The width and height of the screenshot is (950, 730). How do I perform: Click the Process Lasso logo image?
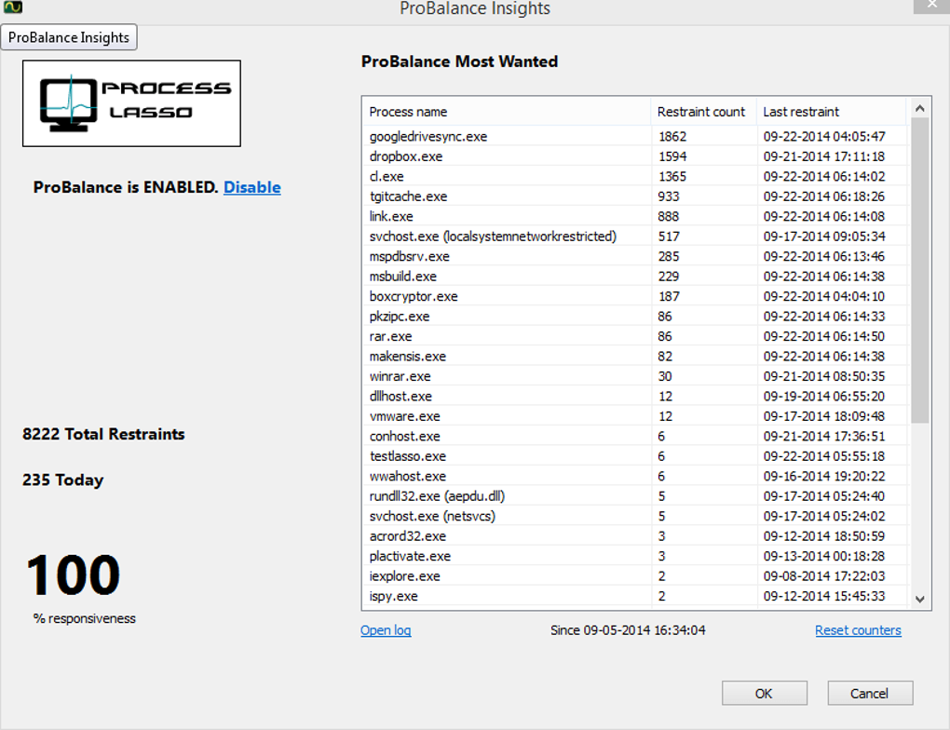(130, 102)
